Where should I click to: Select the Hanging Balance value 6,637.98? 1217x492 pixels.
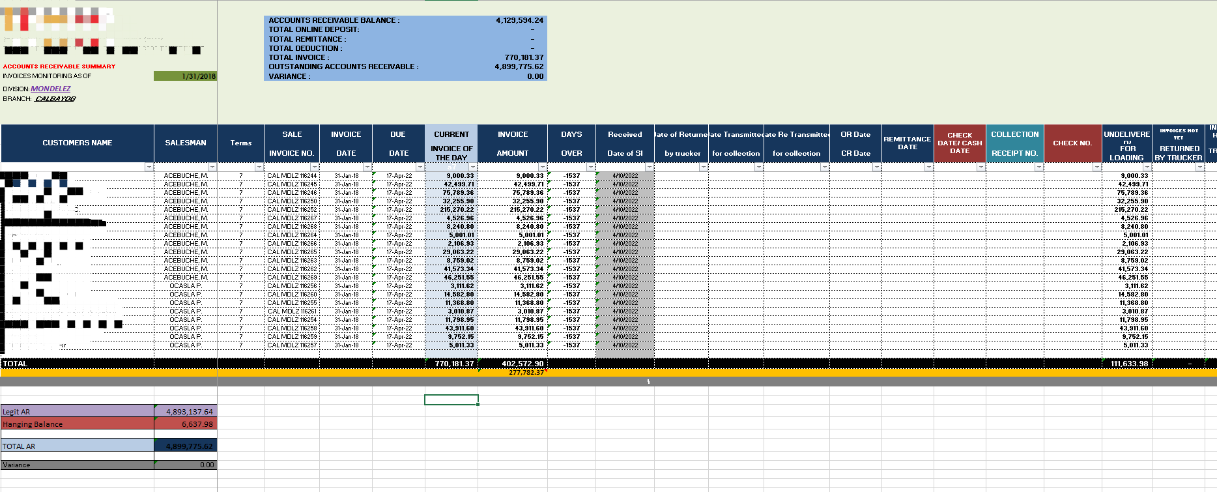pos(186,424)
